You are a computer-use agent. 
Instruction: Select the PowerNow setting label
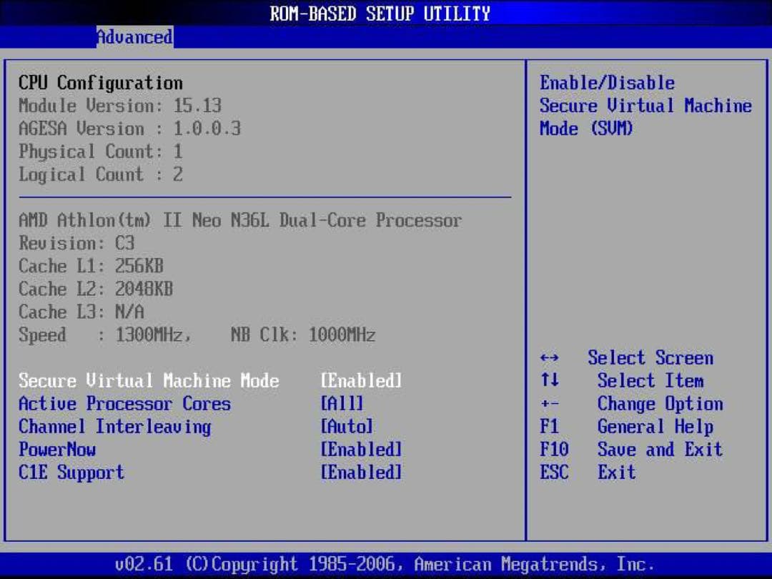(x=57, y=450)
